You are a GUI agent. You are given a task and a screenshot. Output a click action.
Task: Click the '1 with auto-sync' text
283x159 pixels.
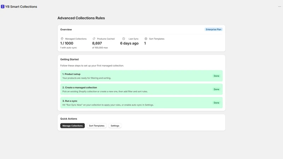[x=69, y=48]
